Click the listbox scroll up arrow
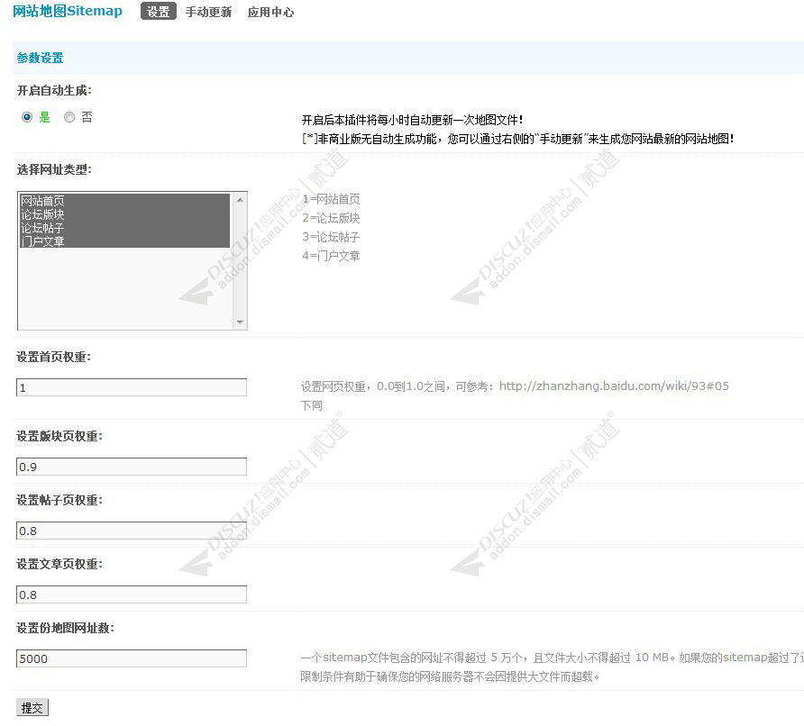 [240, 200]
